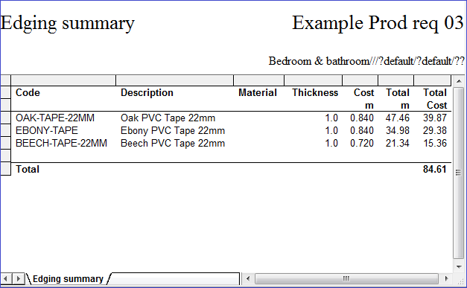
Task: Click the Beech PVC Tape 22mm description
Action: click(173, 144)
